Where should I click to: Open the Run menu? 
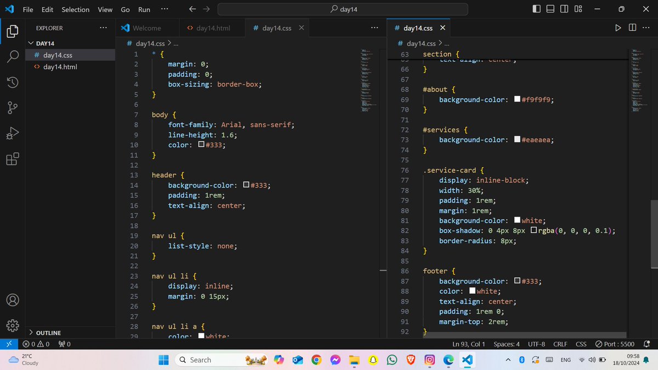[144, 9]
